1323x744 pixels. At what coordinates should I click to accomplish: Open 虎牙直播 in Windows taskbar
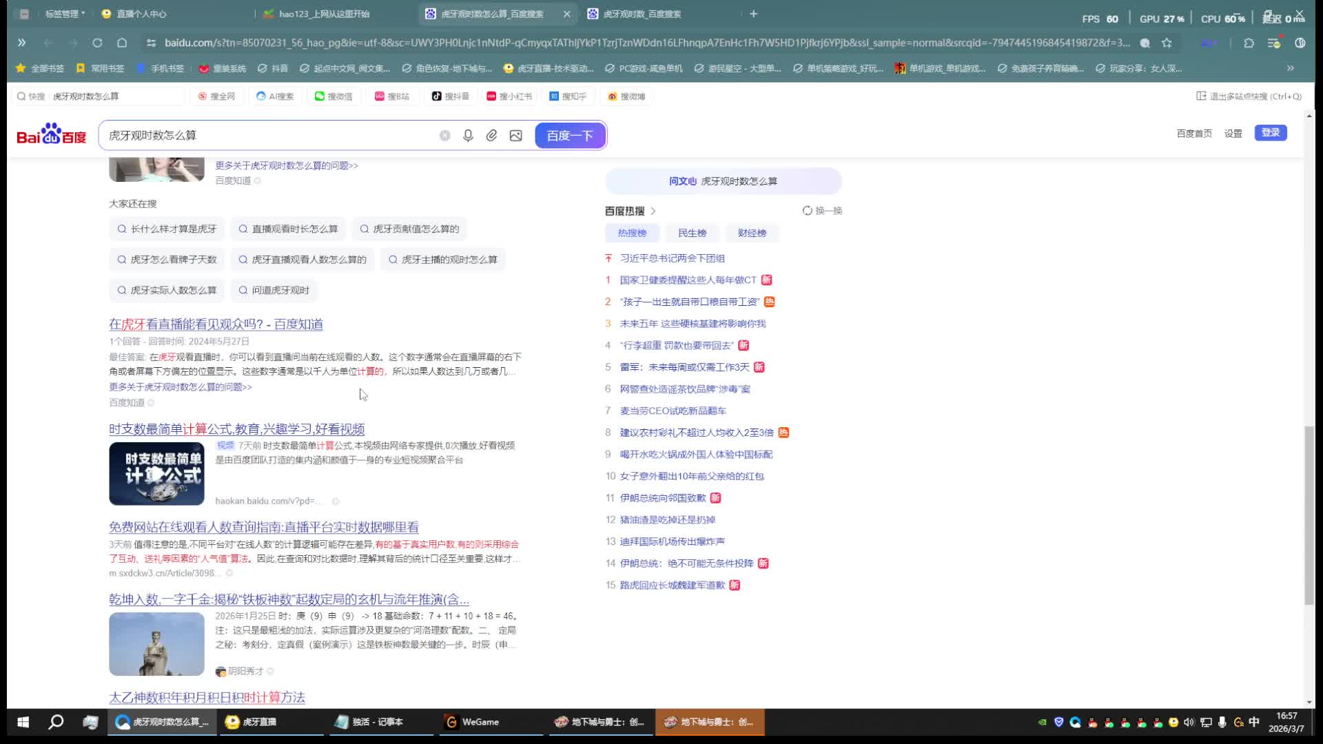click(x=252, y=722)
